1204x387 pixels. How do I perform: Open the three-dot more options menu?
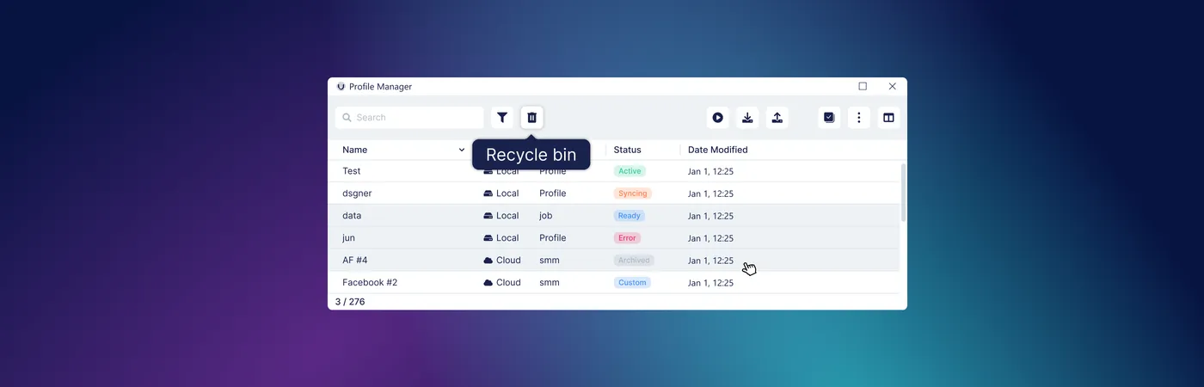tap(859, 118)
